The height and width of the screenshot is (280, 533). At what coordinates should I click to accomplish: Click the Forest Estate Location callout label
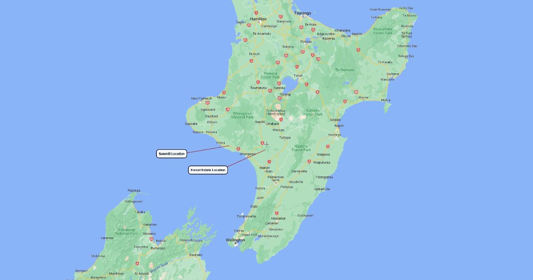click(208, 170)
